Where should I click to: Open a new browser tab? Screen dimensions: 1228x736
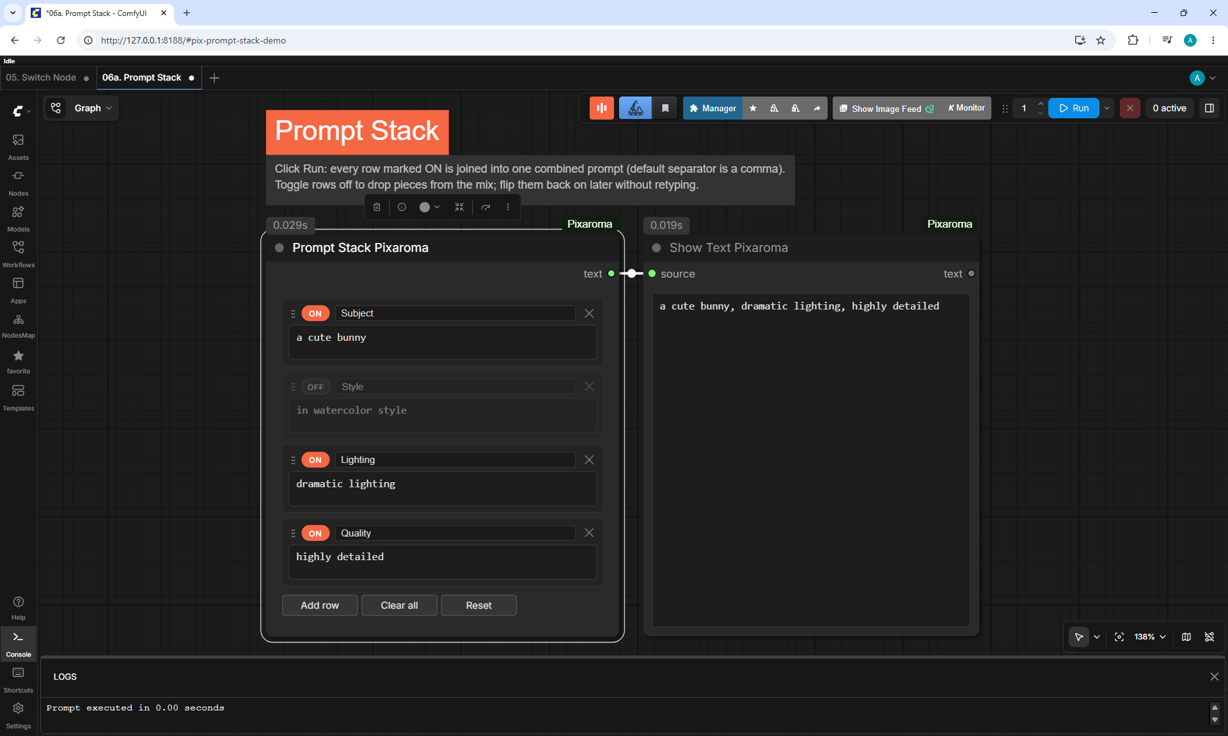tap(187, 13)
